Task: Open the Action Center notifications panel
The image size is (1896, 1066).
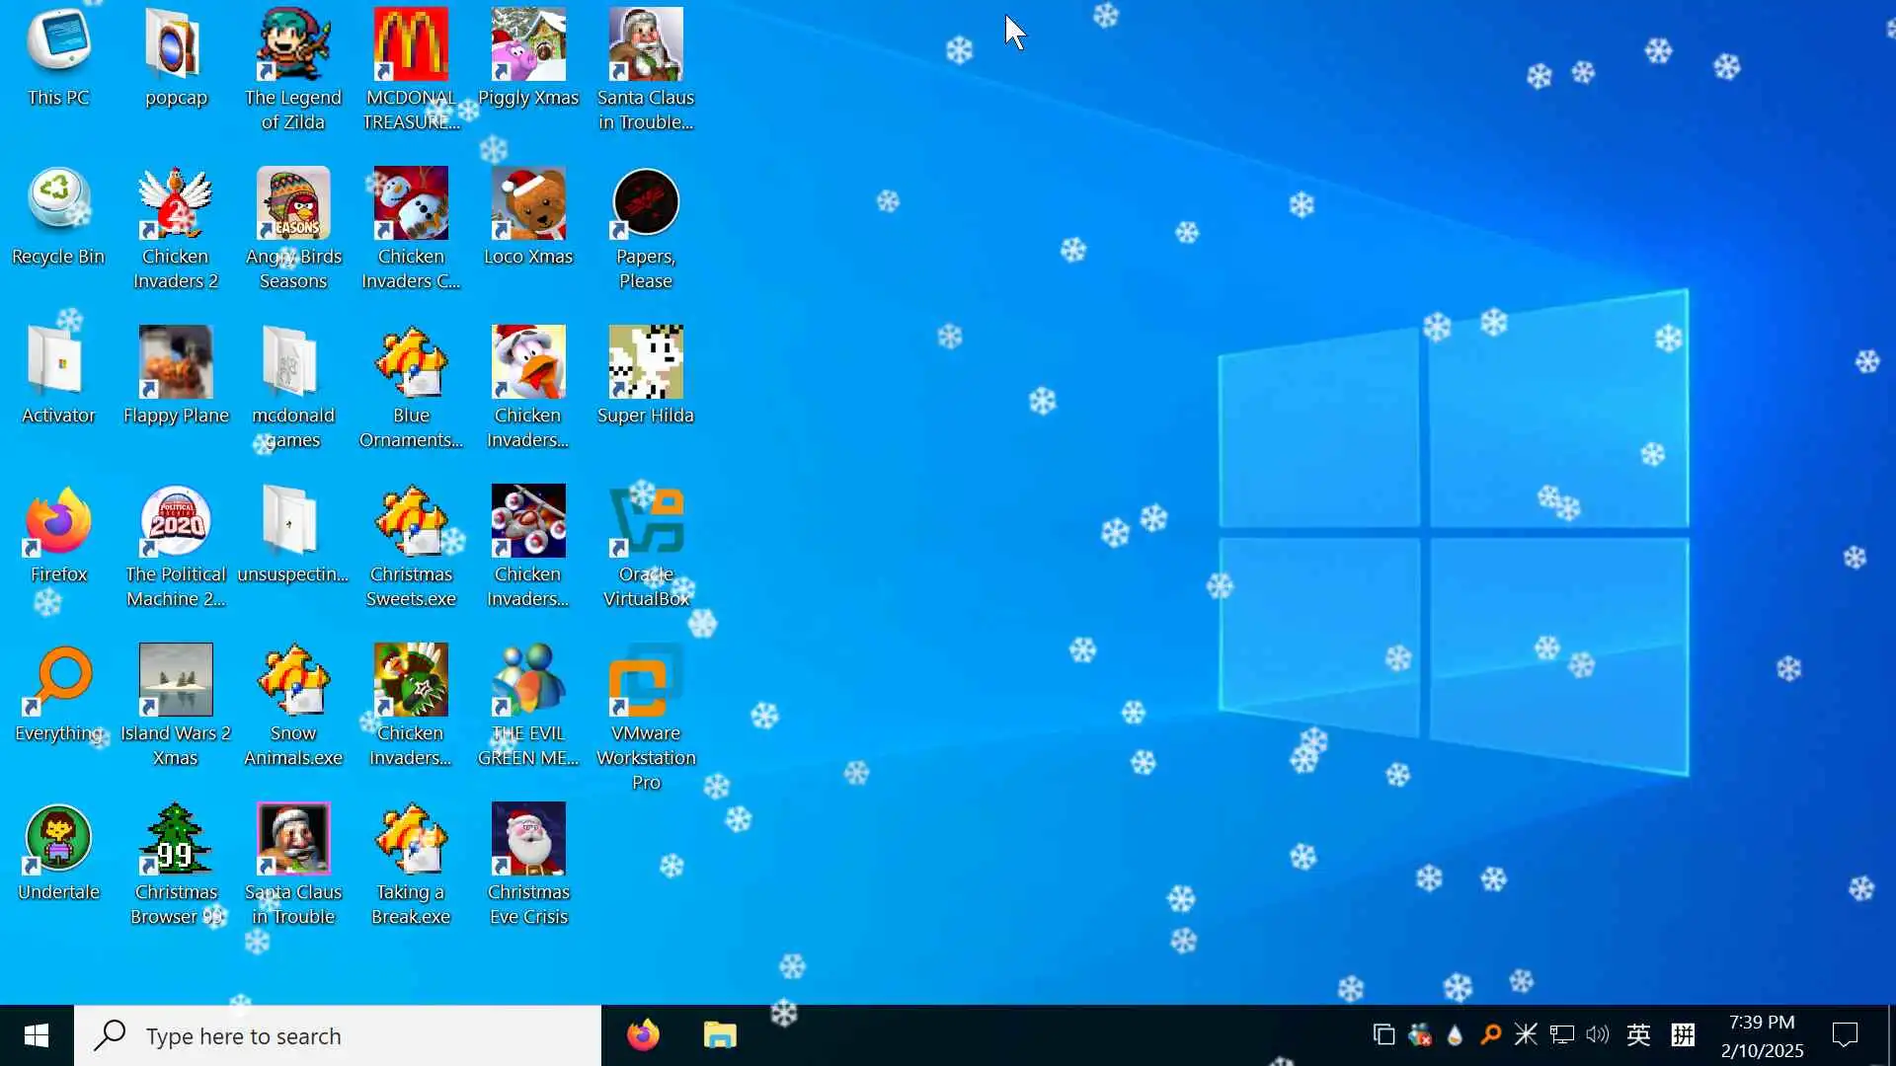Action: tap(1845, 1034)
